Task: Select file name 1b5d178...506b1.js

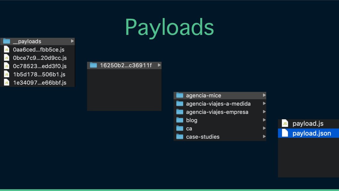Action: coord(39,74)
